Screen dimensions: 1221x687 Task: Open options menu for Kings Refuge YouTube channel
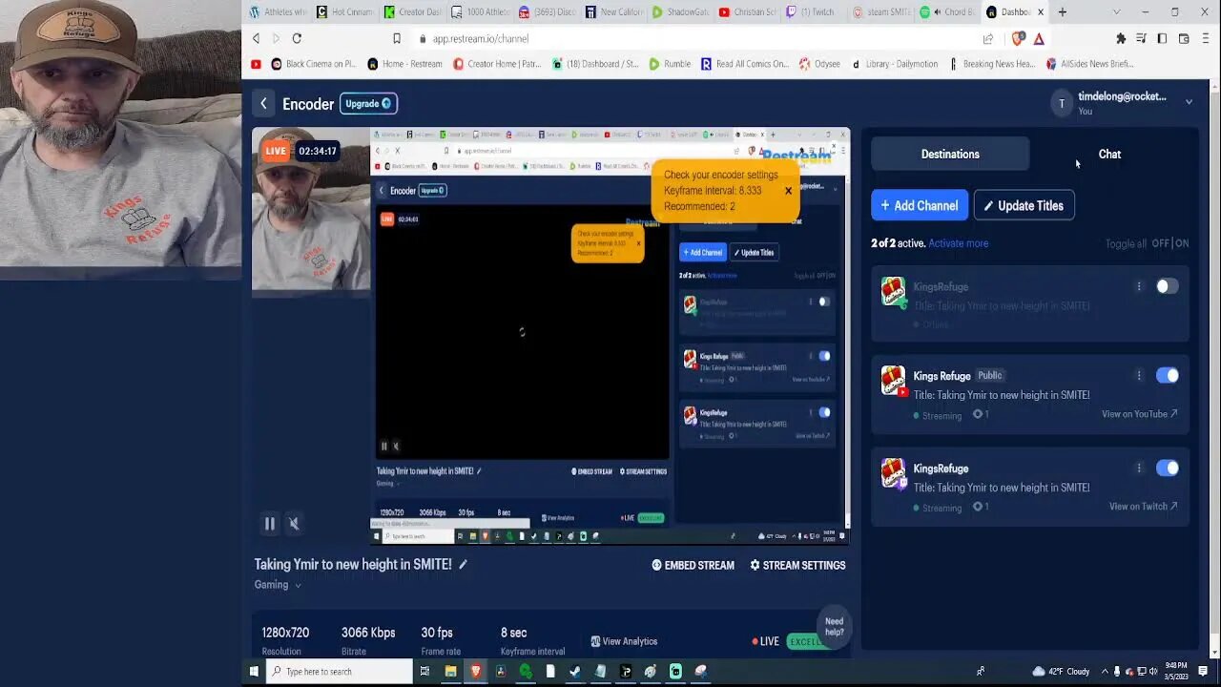[1138, 375]
